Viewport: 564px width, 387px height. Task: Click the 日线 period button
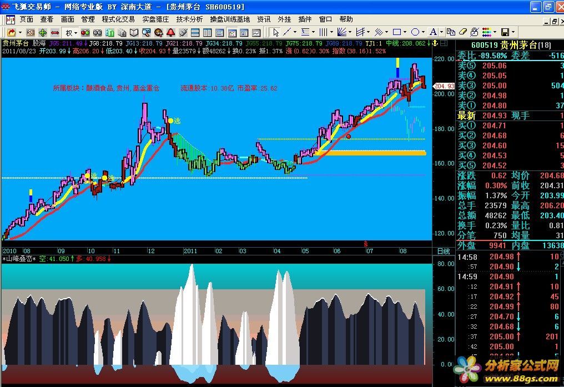[x=444, y=251]
